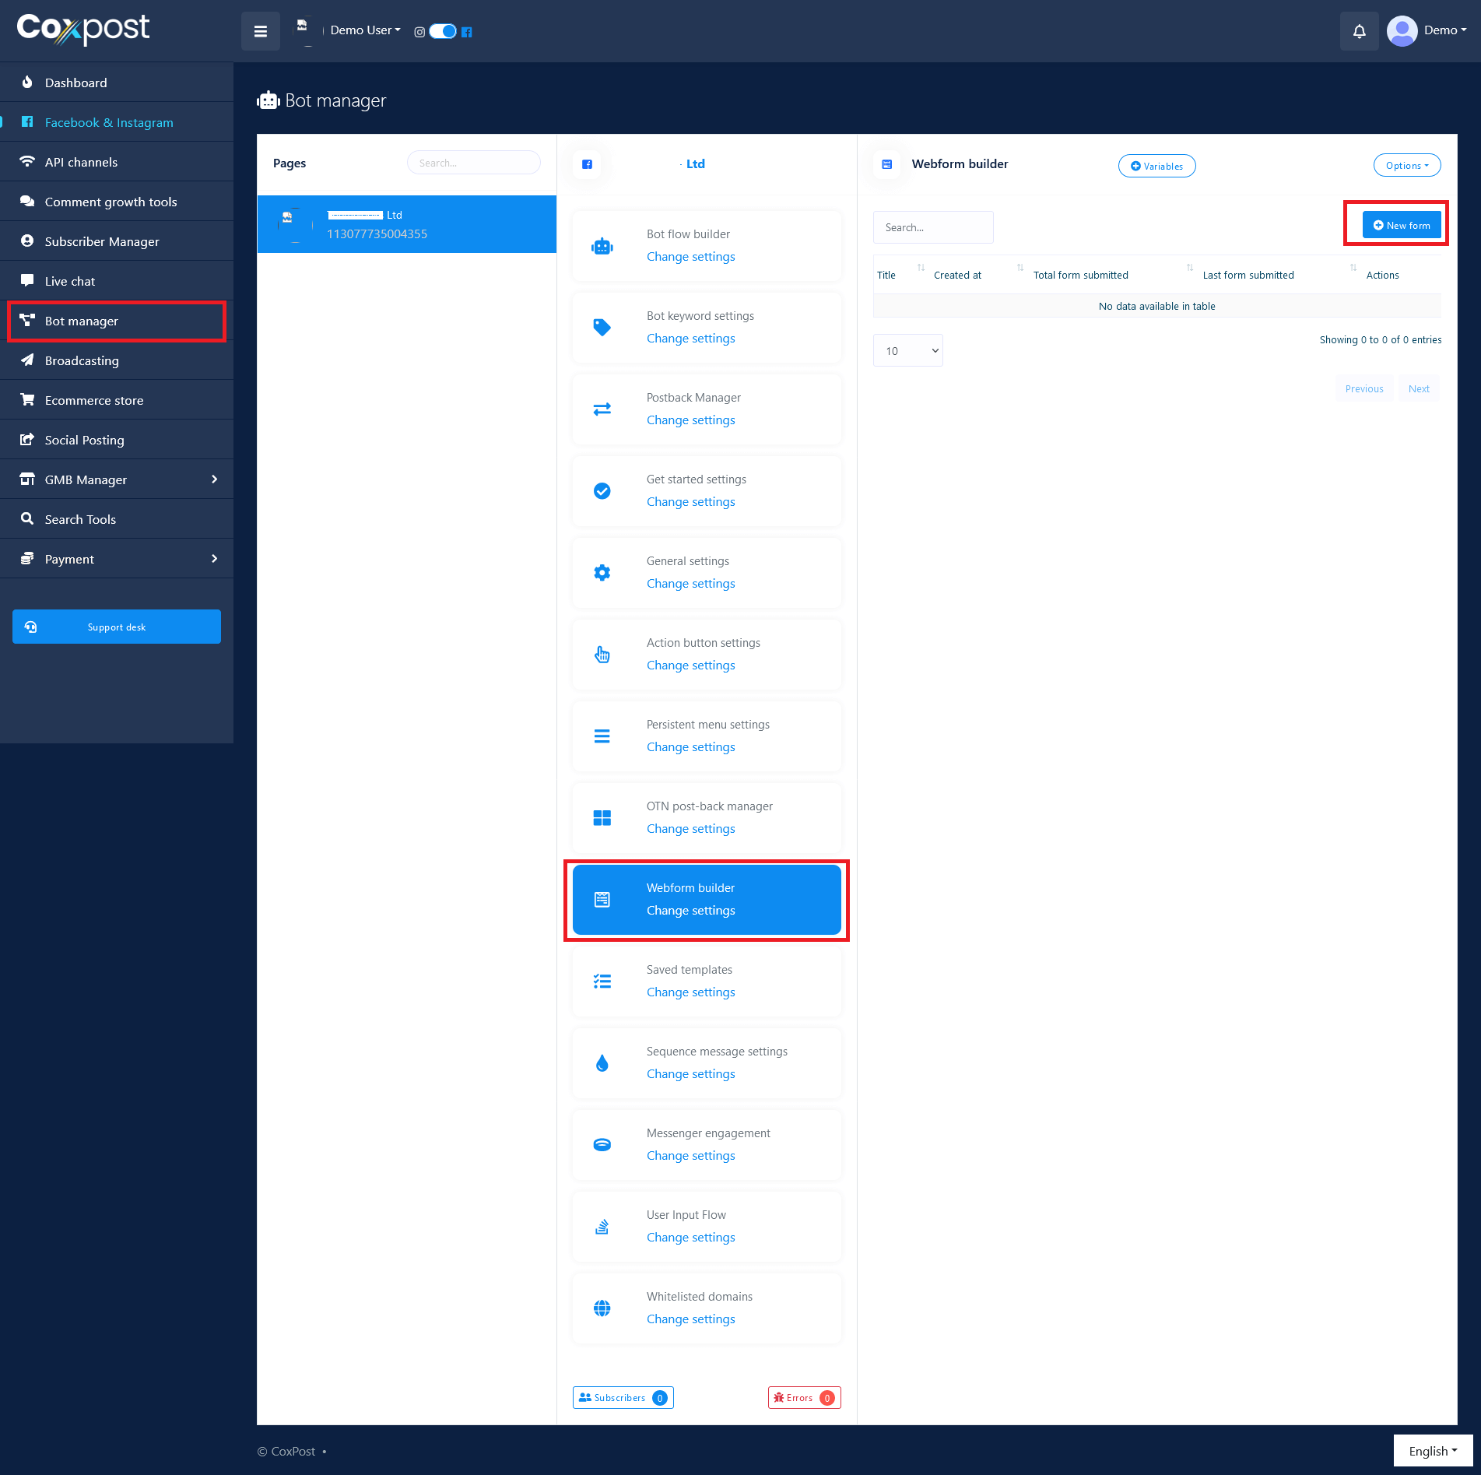Click the Bot keyword settings tag icon
The height and width of the screenshot is (1475, 1481).
(x=602, y=328)
